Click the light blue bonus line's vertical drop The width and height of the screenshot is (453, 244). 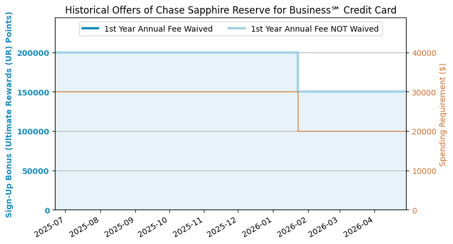[298, 72]
